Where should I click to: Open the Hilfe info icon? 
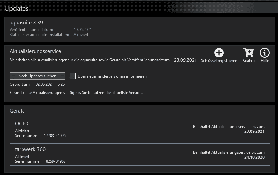tap(265, 53)
